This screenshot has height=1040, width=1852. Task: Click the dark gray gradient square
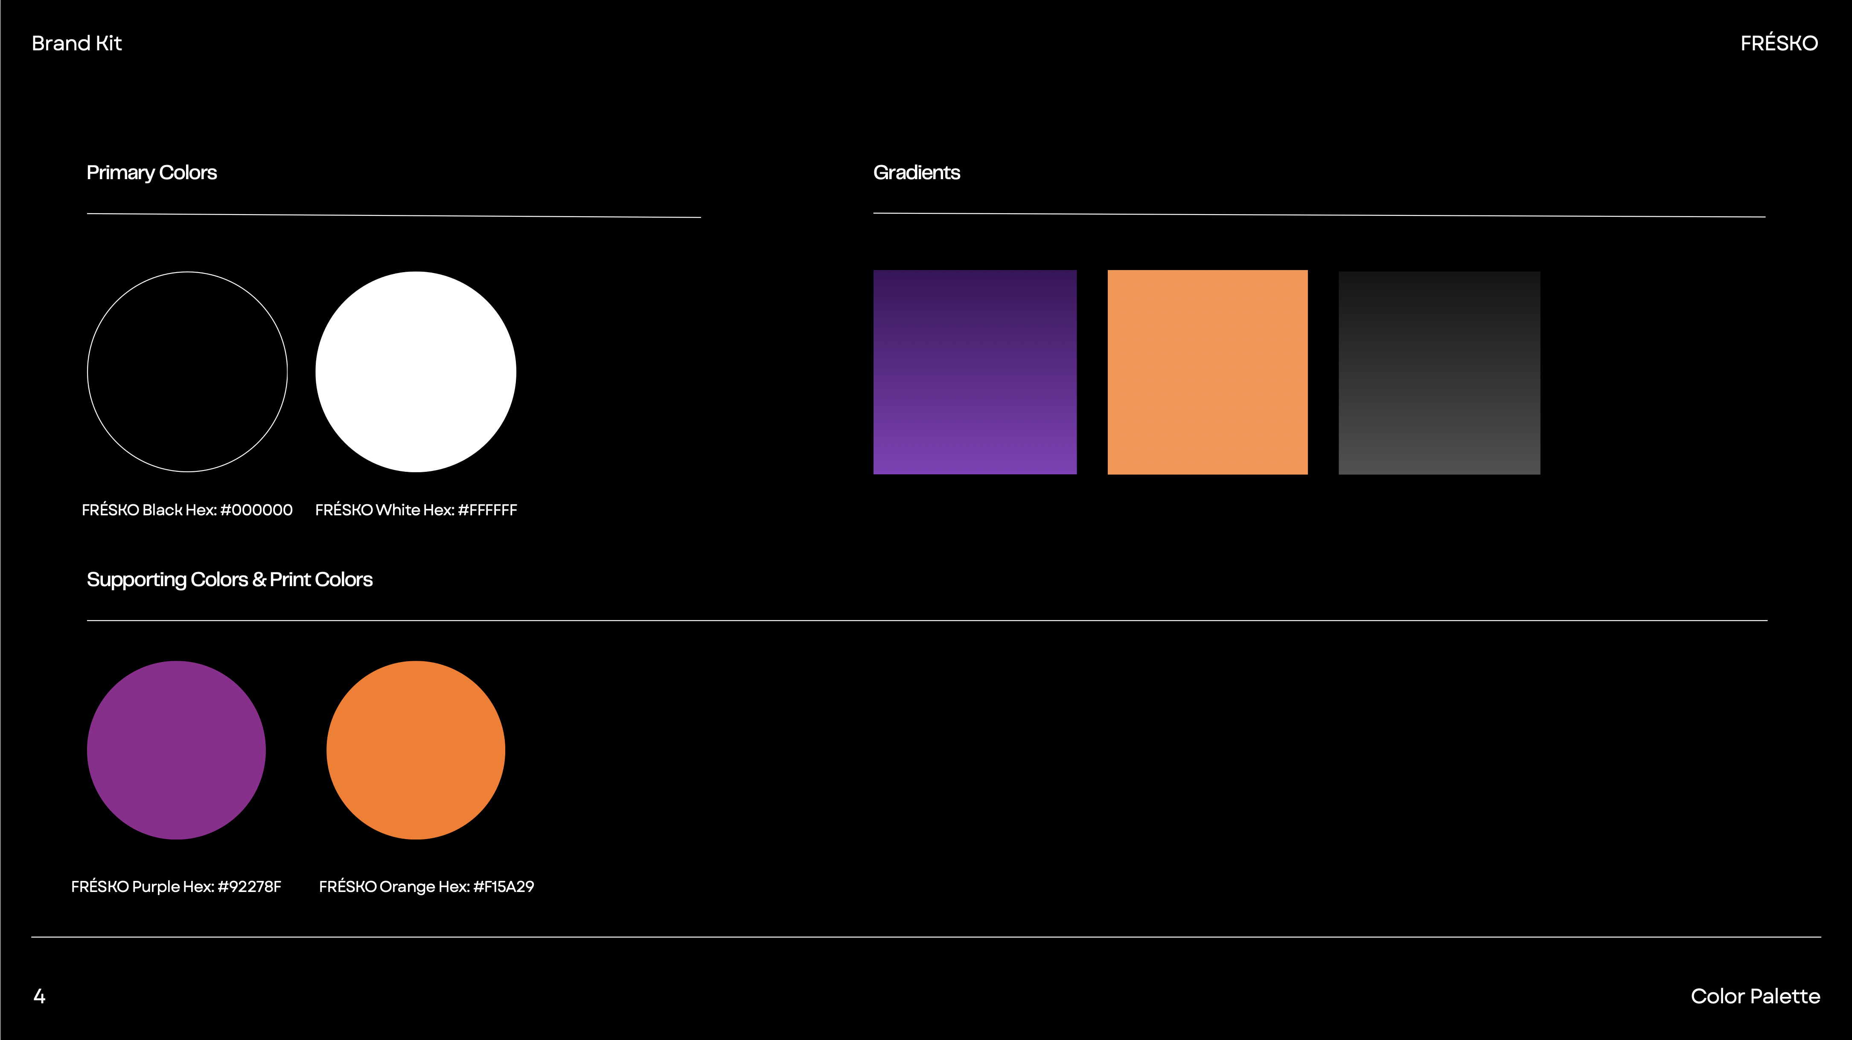coord(1439,372)
